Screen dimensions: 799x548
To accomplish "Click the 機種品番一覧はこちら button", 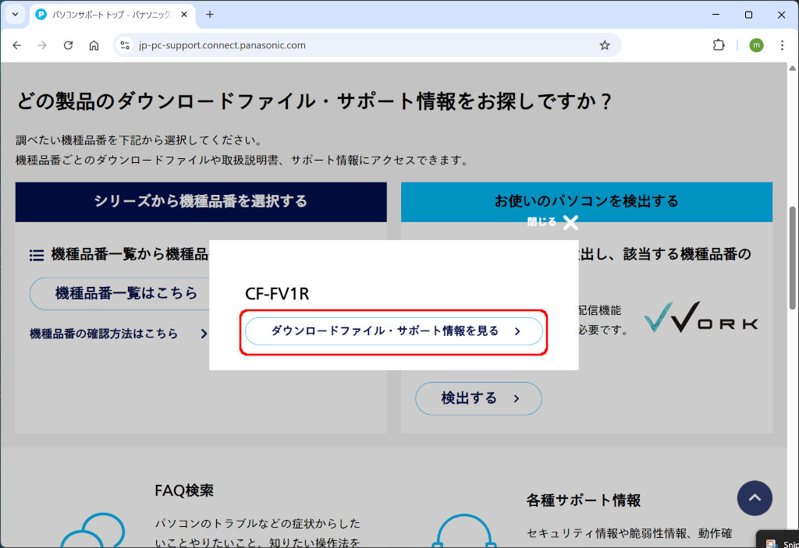I will (x=119, y=293).
